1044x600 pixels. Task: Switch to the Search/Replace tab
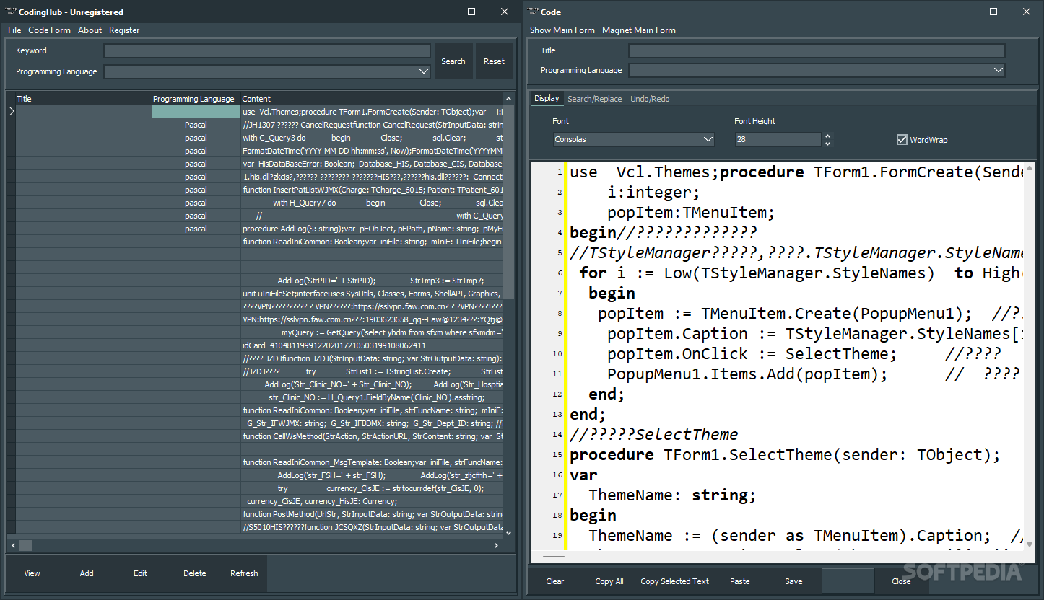[594, 99]
